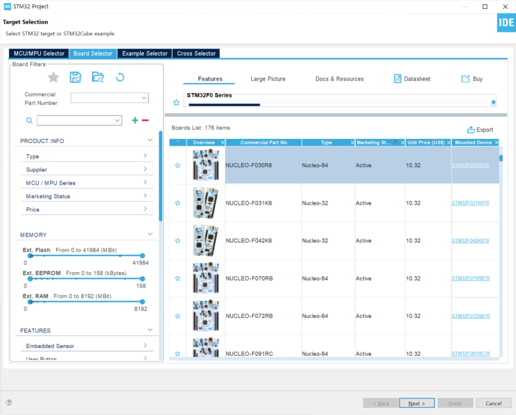Star the NUCLEO-F031K6 board

tap(178, 203)
